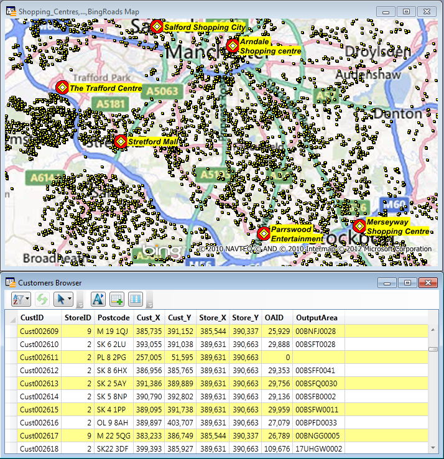
Task: Click postcode cell 'SK 6 2LU'
Action: coord(114,345)
